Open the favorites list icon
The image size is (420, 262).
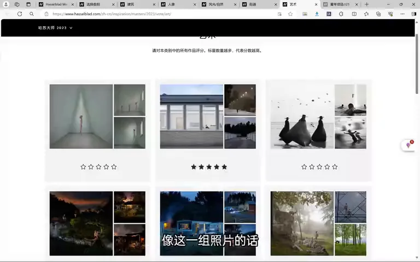point(366,14)
